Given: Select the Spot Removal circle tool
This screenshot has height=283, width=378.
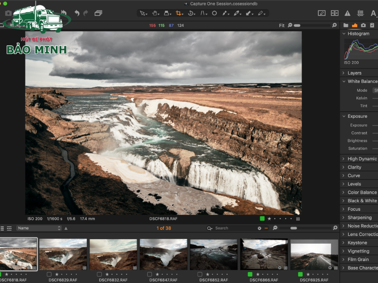Looking at the screenshot, I should [214, 13].
